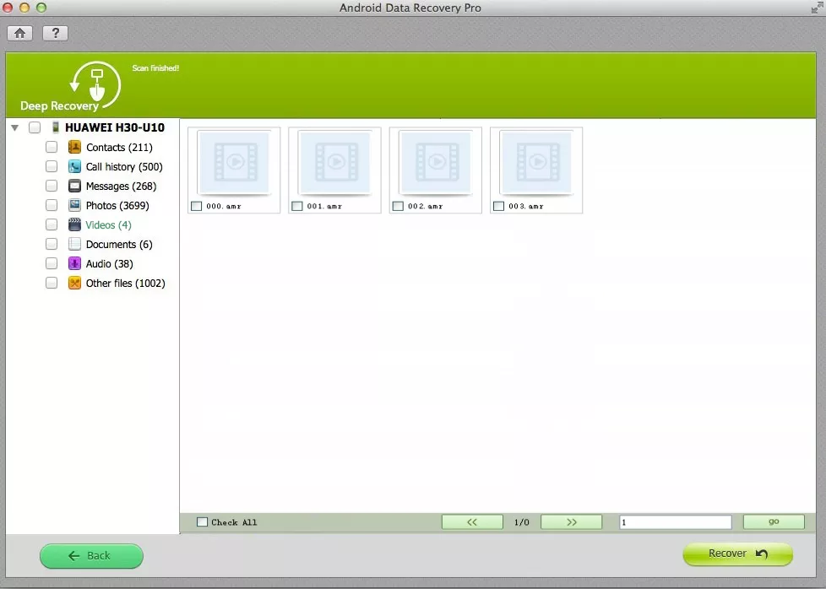Click the 003.amr video thumbnail
Viewport: 826px width, 589px height.
[x=537, y=162]
